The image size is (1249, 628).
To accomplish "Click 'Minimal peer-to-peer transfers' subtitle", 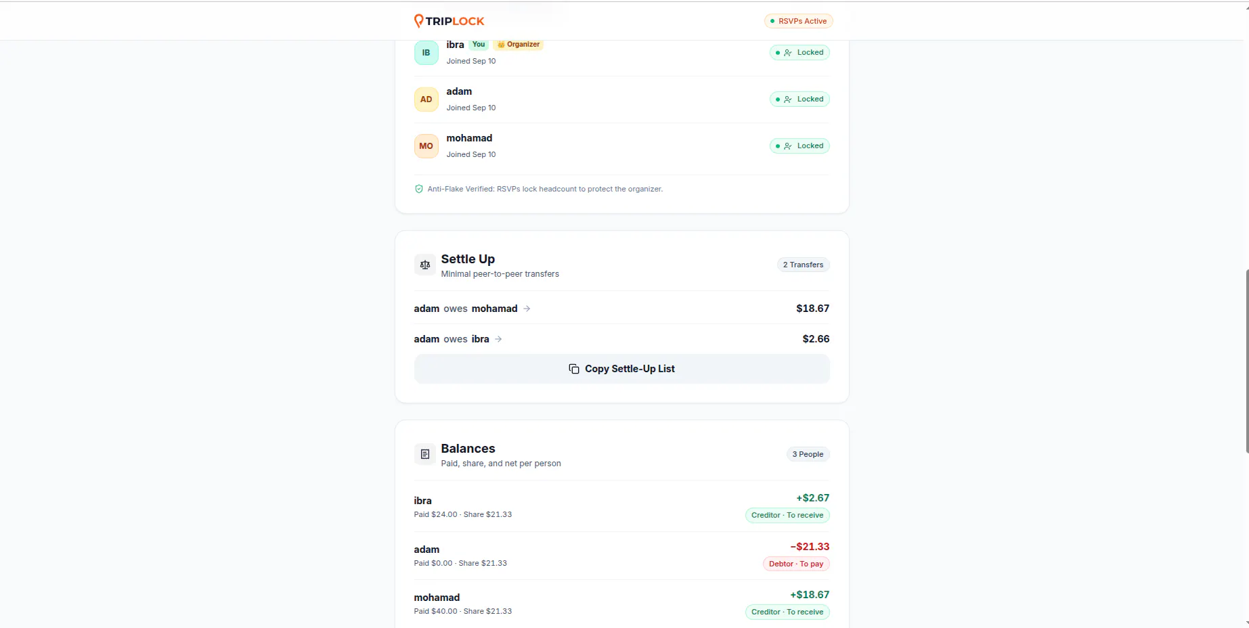I will (500, 274).
